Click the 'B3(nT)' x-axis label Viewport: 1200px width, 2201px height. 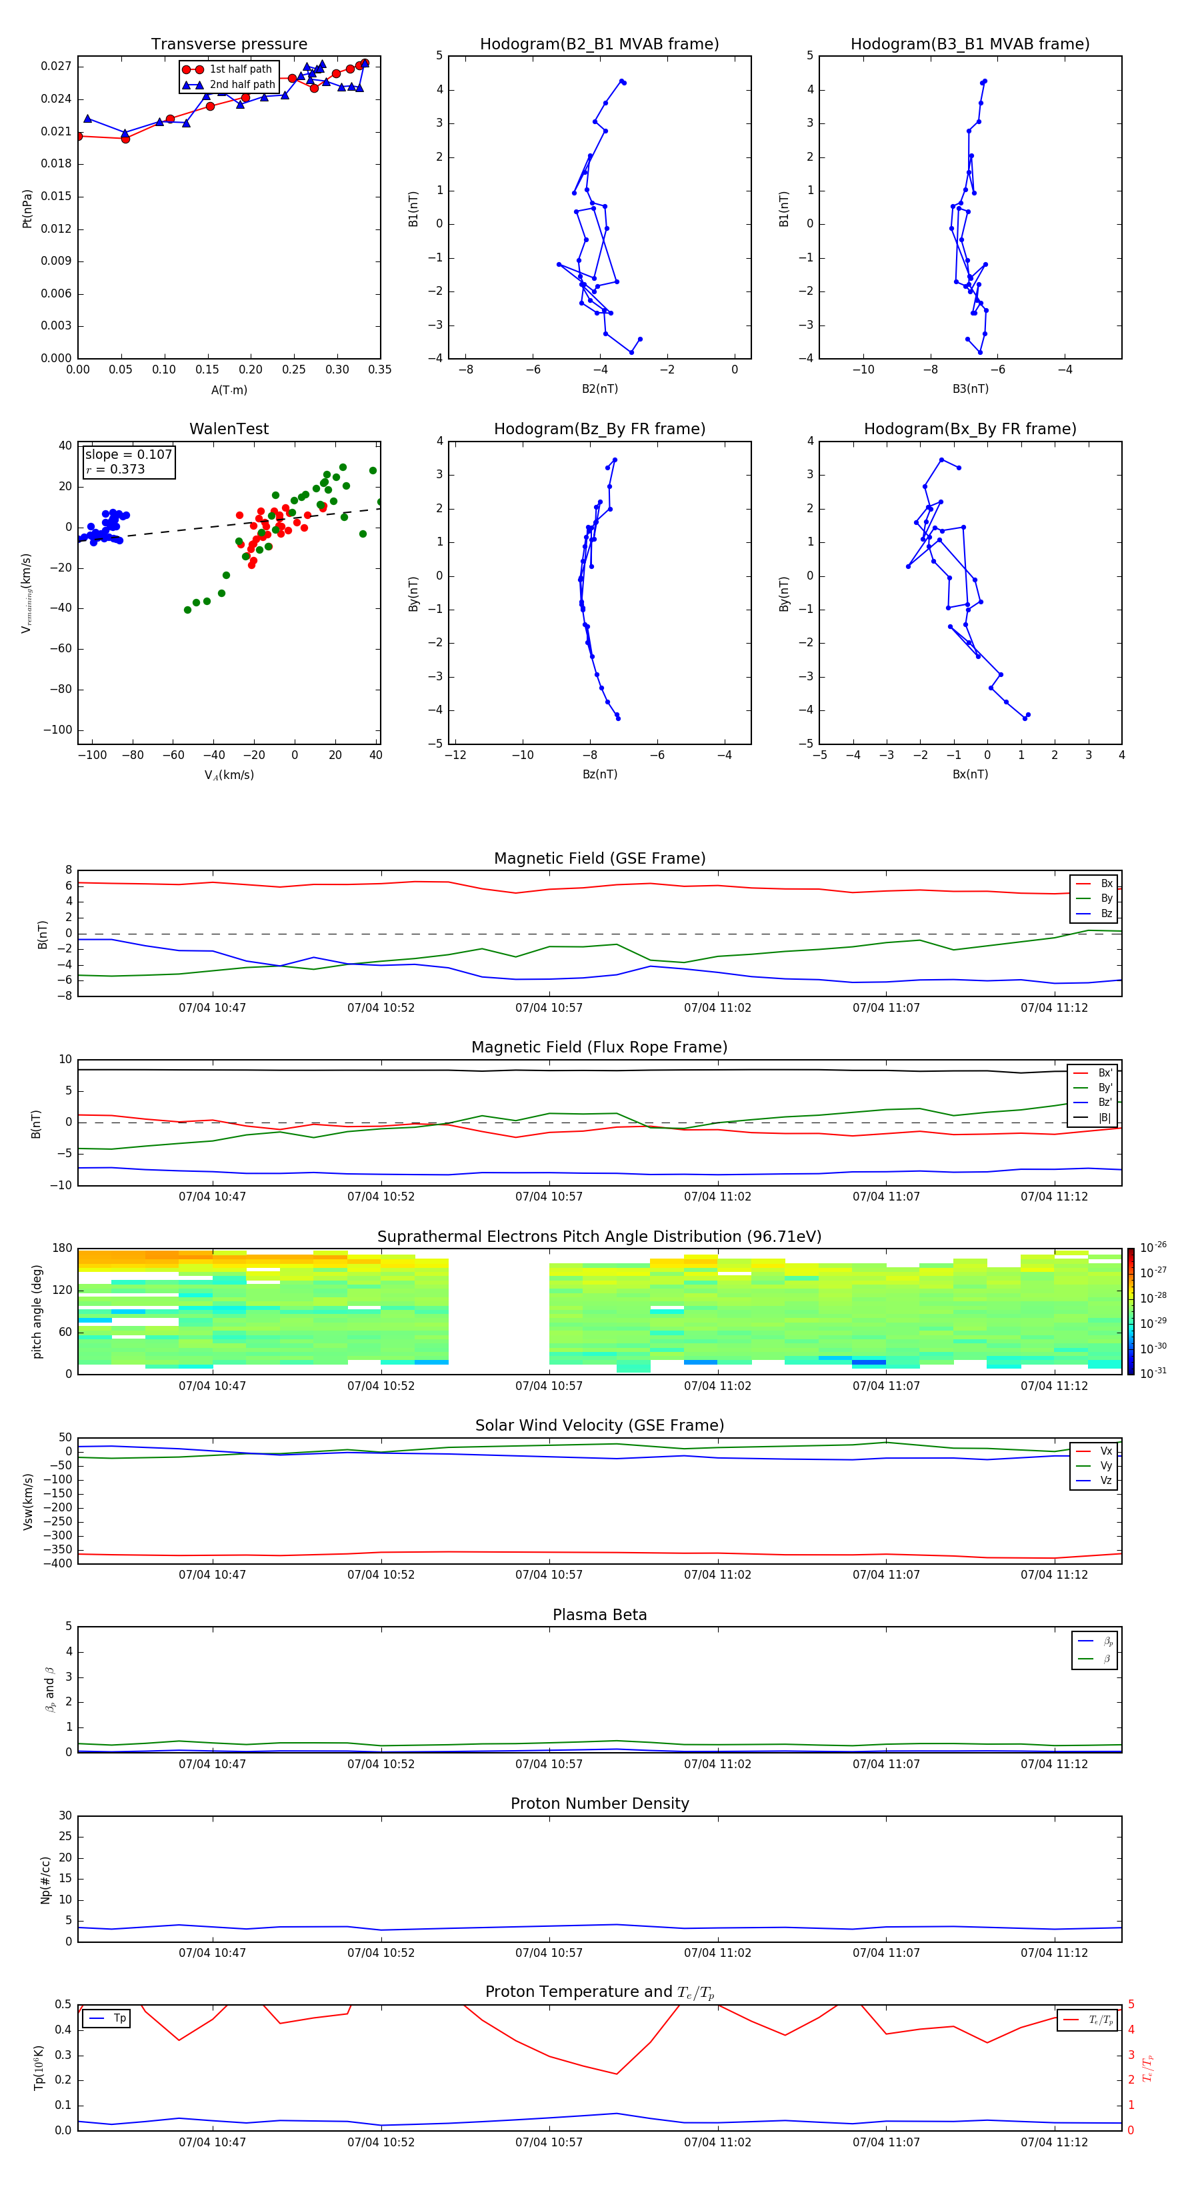click(x=970, y=389)
